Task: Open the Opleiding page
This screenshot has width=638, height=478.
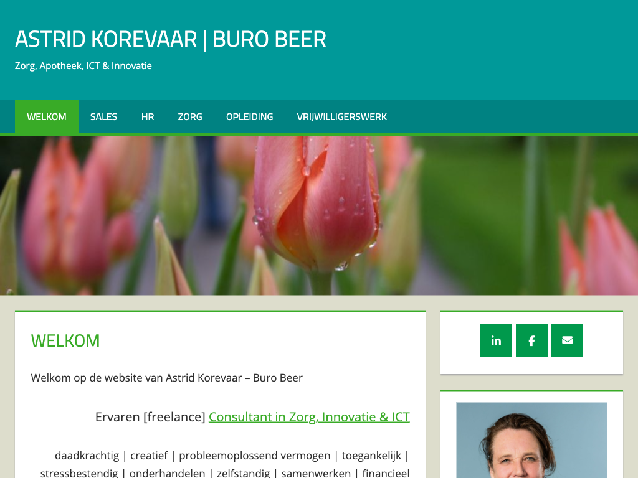Action: coord(249,116)
